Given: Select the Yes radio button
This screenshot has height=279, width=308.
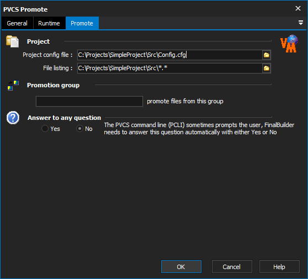Looking at the screenshot, I should [x=51, y=129].
